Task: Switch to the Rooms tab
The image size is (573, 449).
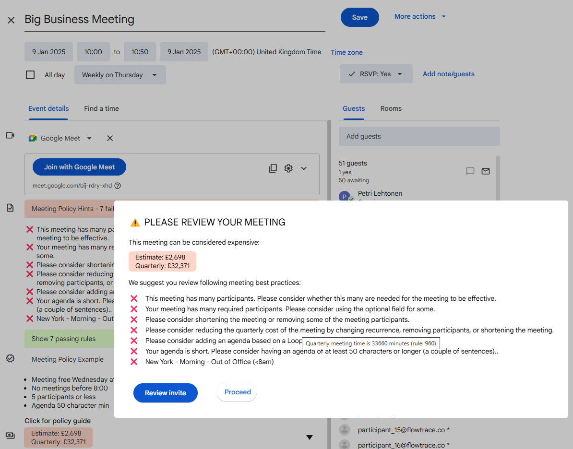Action: 391,108
